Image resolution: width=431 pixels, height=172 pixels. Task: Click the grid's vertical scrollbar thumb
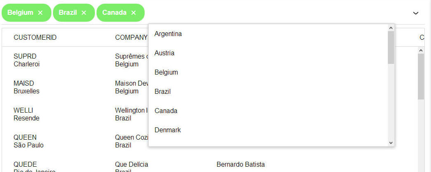coord(421,77)
